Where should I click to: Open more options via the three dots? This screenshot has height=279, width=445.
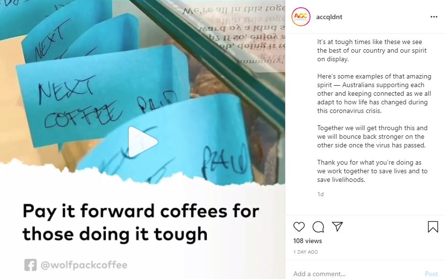[434, 17]
